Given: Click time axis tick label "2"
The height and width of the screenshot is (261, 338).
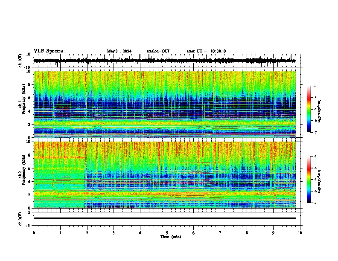Looking at the screenshot, I should (x=87, y=233).
